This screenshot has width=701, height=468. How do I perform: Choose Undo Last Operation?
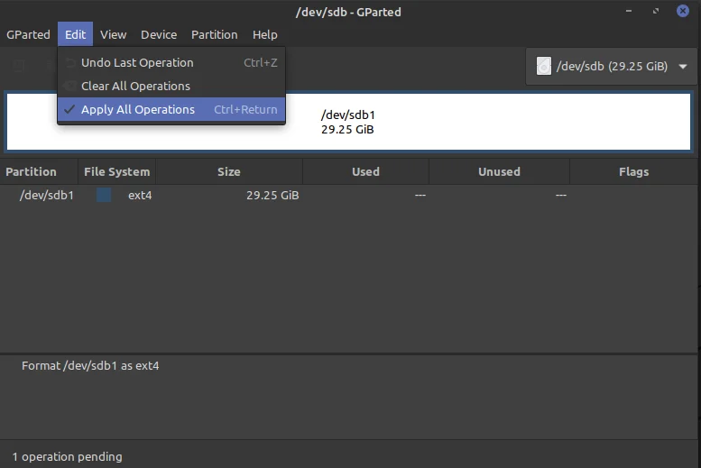pos(171,62)
